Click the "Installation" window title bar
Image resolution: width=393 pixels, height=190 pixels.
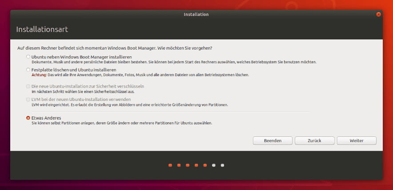196,14
